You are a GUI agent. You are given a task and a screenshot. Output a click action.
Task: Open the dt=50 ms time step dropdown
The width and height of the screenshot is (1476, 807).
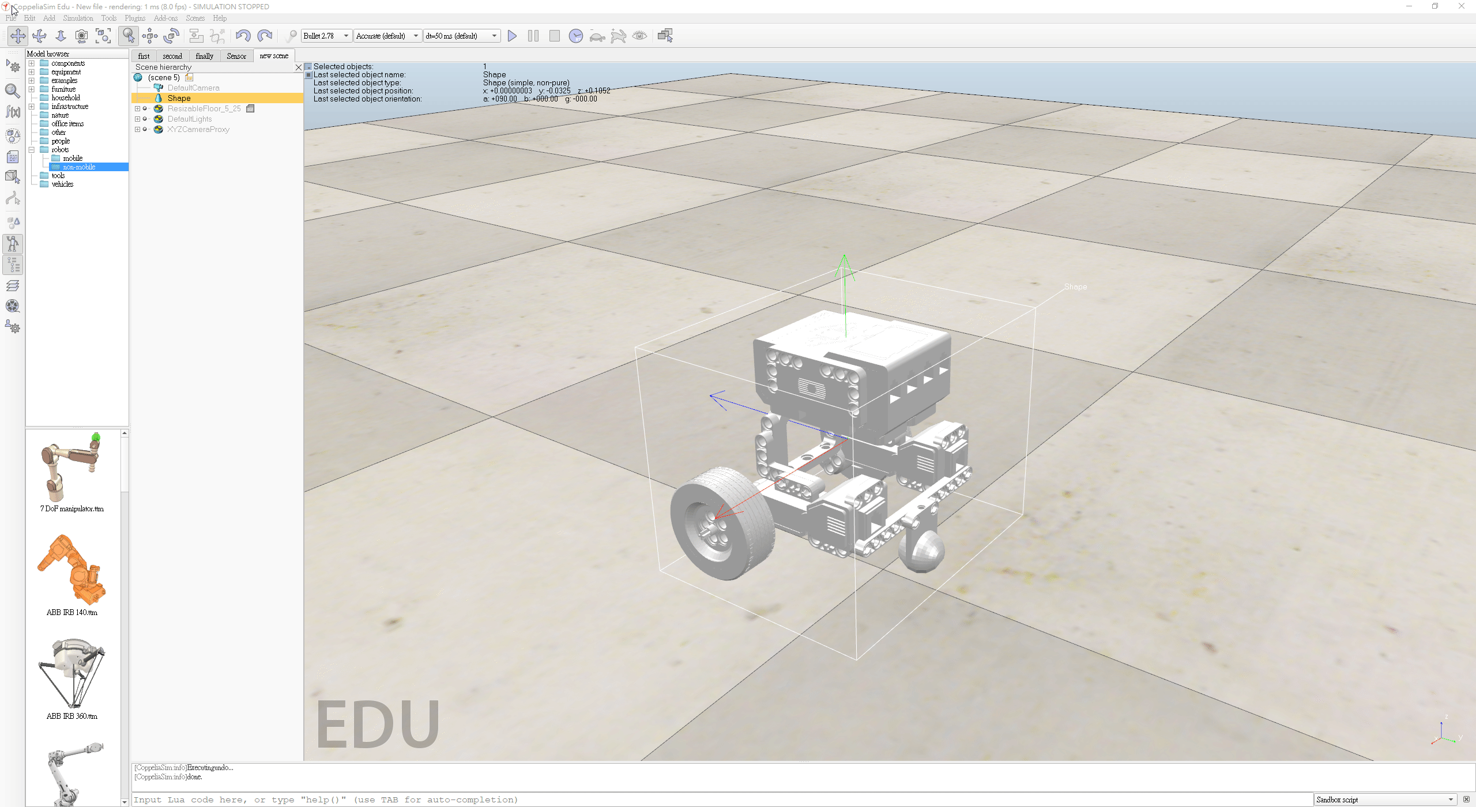(x=462, y=36)
